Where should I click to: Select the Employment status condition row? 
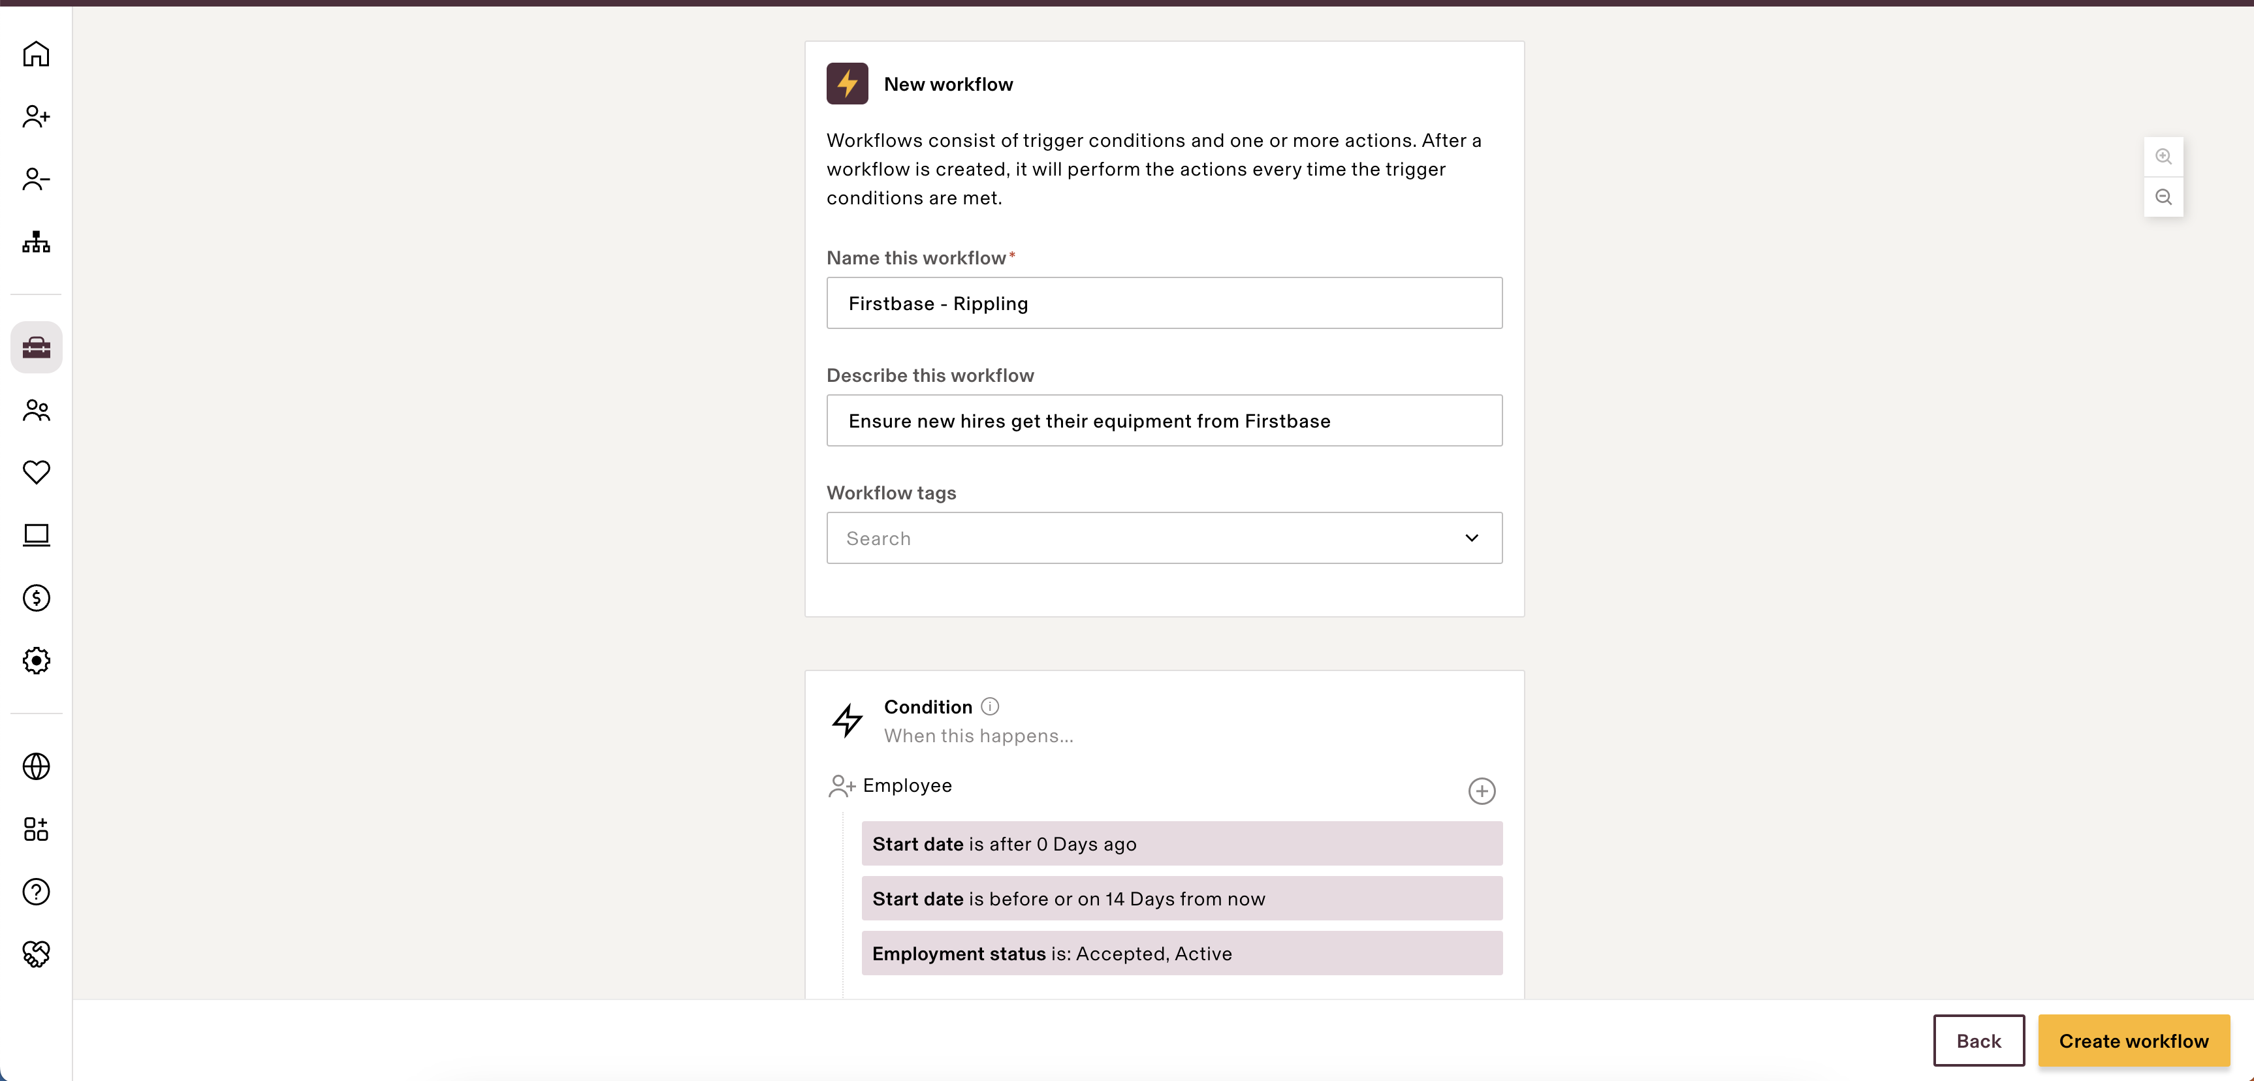(1181, 953)
